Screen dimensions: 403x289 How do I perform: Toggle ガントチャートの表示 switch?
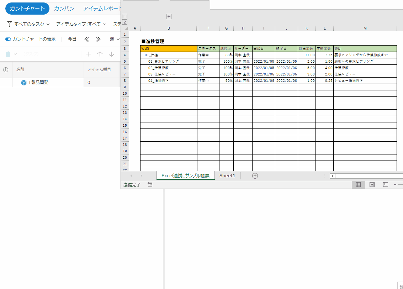8,39
